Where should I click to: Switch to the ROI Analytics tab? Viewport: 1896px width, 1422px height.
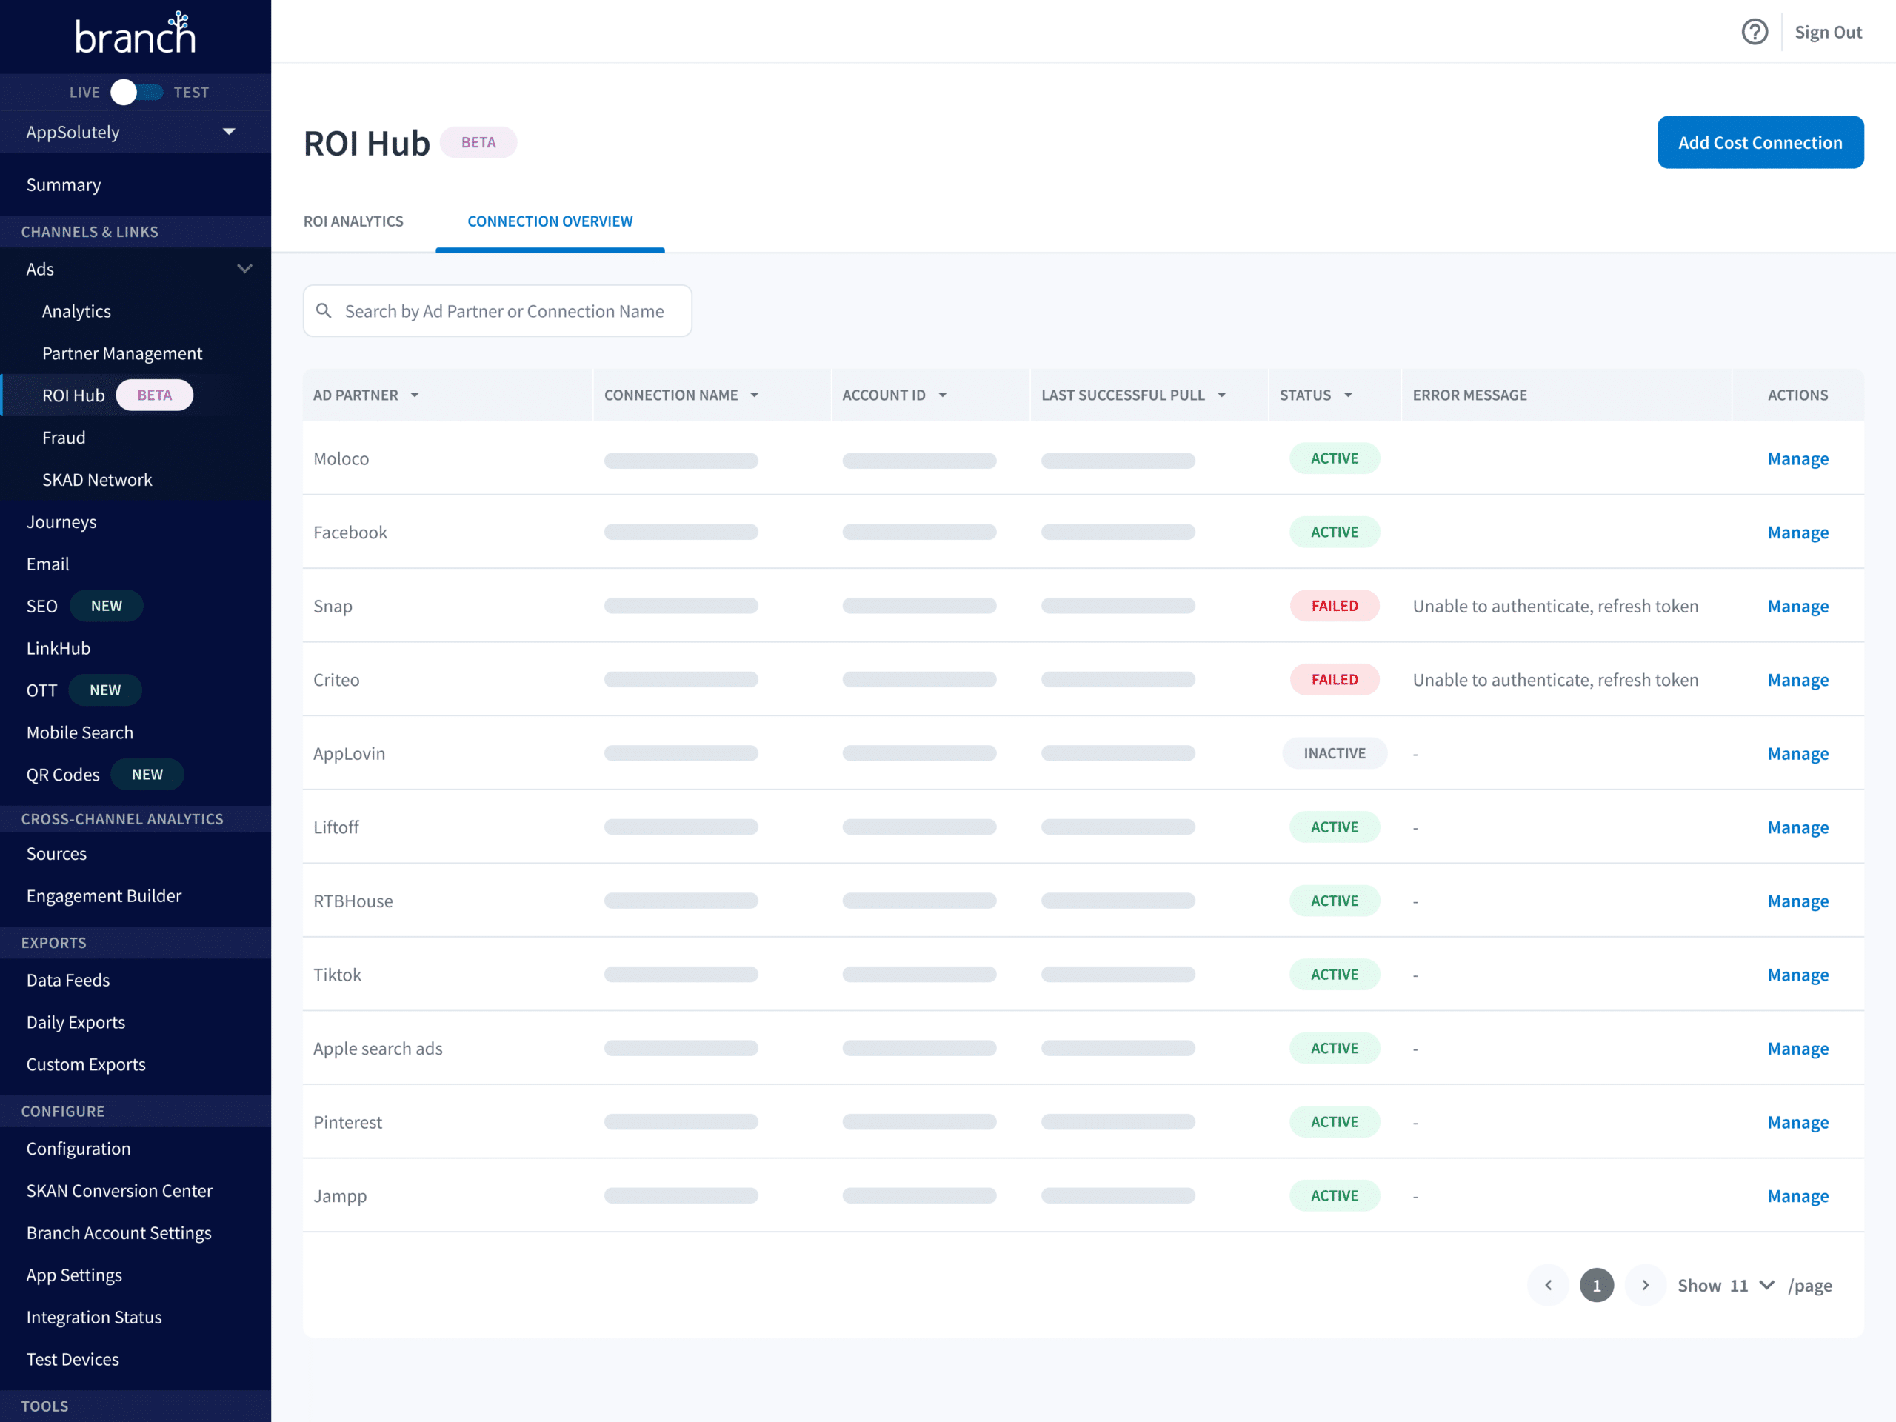(x=353, y=220)
